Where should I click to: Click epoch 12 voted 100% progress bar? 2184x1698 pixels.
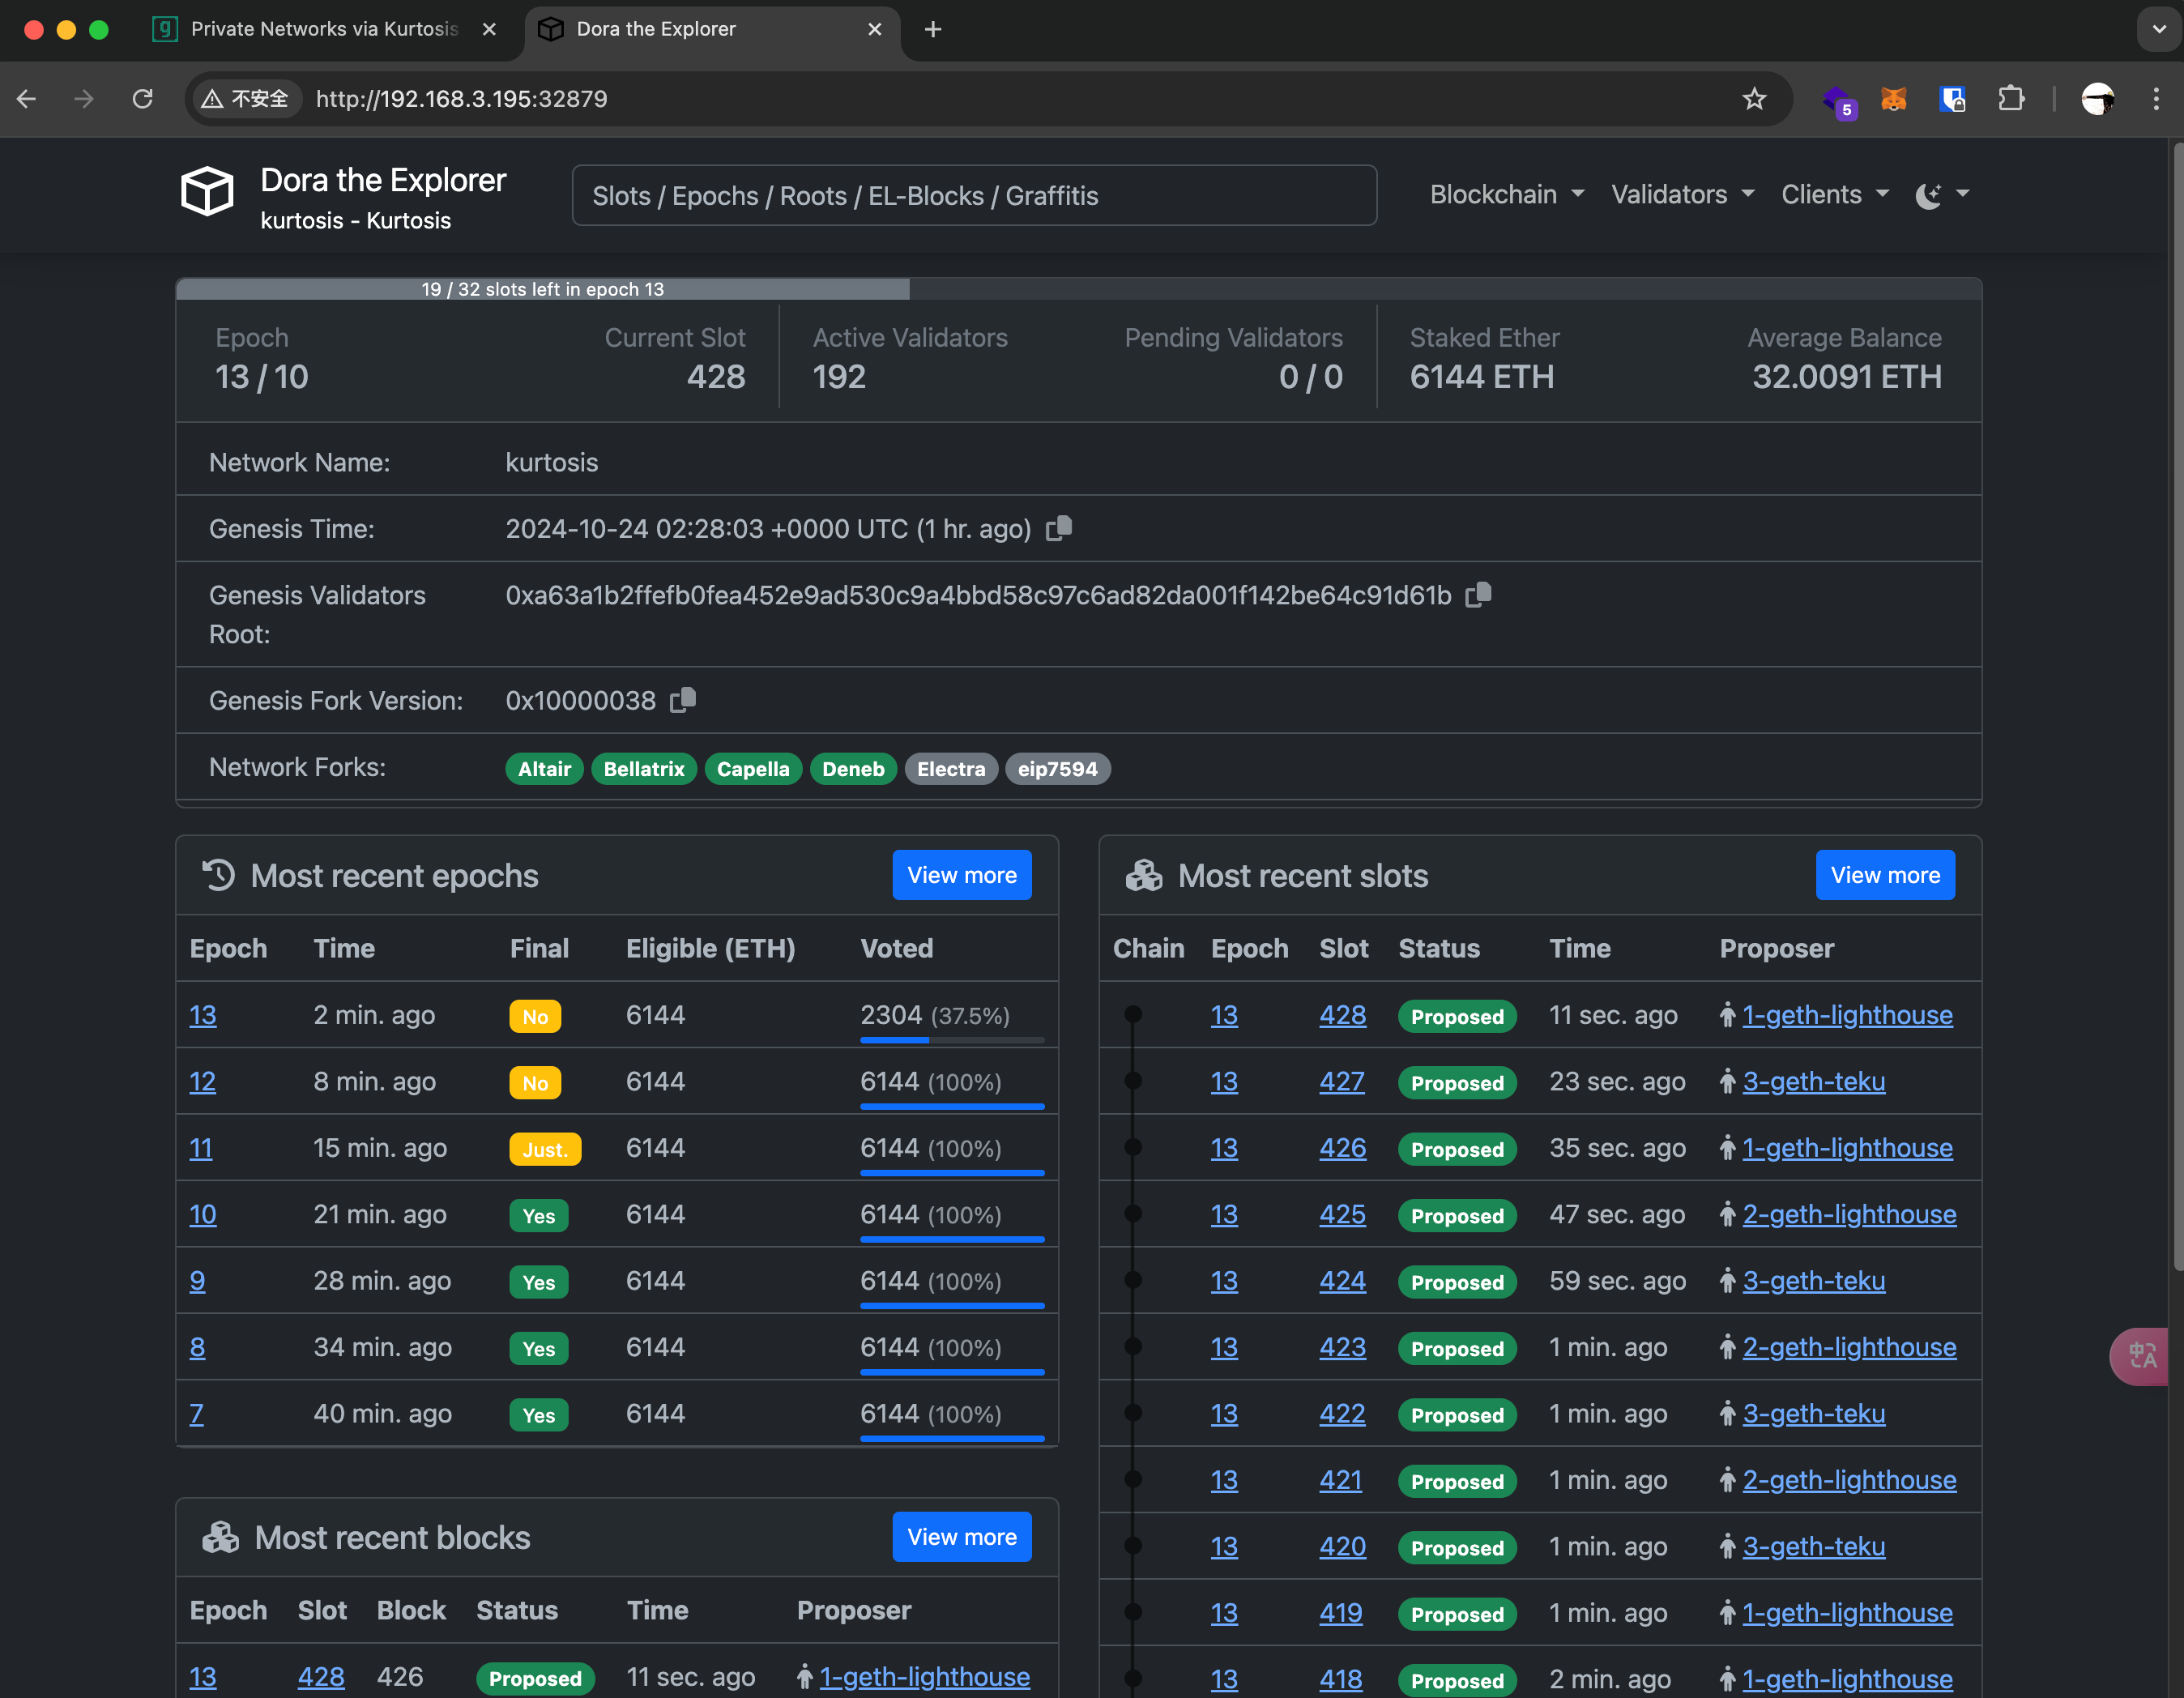[952, 1107]
